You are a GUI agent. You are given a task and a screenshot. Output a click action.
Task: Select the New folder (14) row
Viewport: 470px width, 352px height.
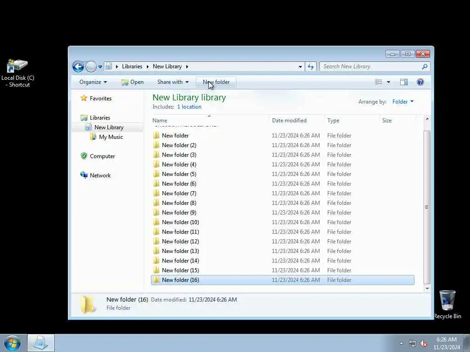tap(283, 260)
